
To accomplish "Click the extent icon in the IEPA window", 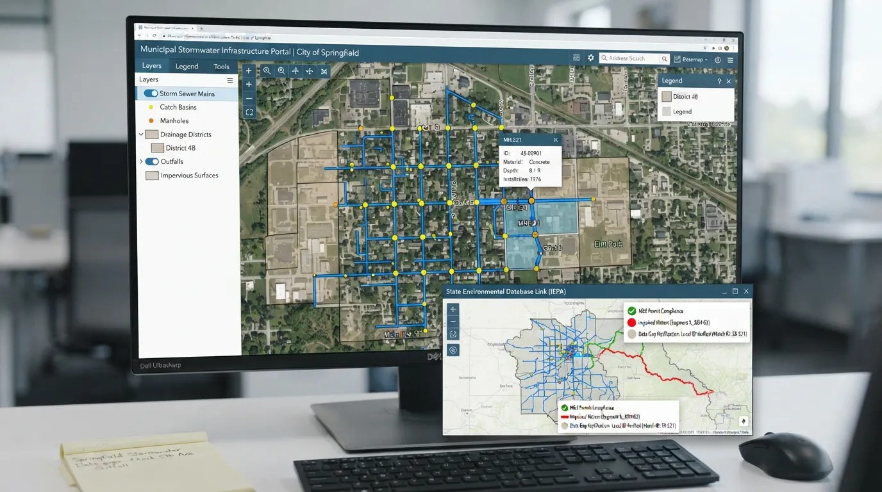I will click(x=453, y=334).
